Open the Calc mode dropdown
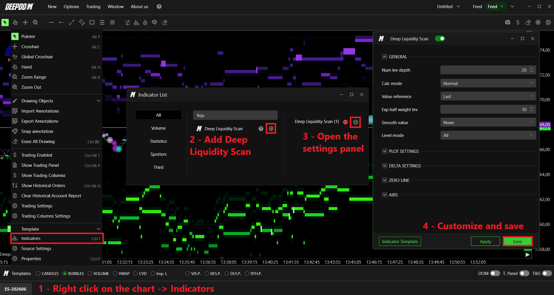This screenshot has height=295, width=554. tap(488, 83)
